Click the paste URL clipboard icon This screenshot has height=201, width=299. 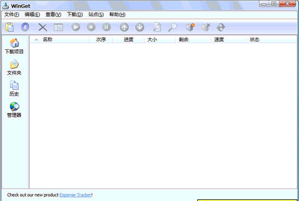(x=9, y=27)
